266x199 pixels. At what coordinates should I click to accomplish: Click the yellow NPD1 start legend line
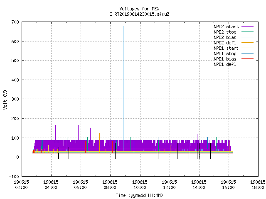[x=247, y=48]
